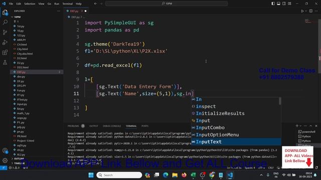Viewport: 321px width, 180px height.
Task: Click the Split Editor icon
Action: click(311, 11)
